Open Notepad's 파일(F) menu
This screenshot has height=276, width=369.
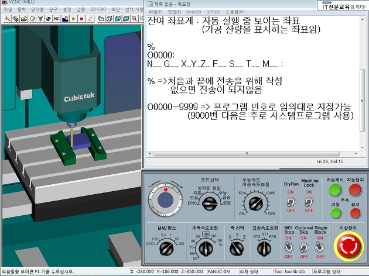156,12
